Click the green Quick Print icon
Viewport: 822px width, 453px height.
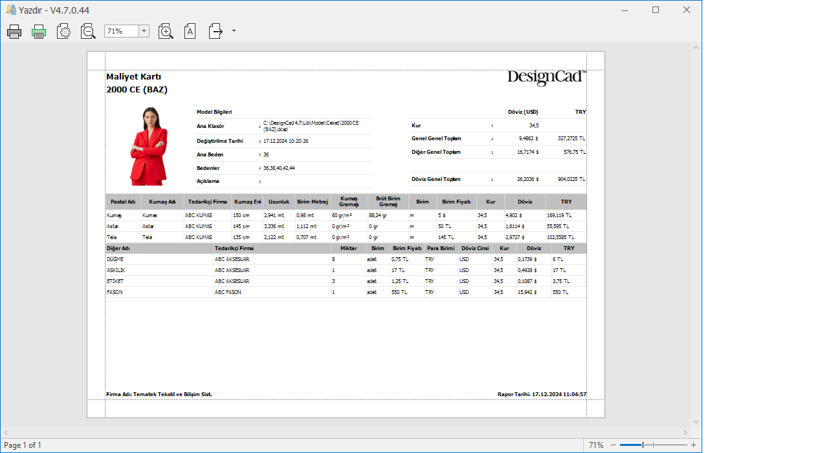pyautogui.click(x=39, y=31)
